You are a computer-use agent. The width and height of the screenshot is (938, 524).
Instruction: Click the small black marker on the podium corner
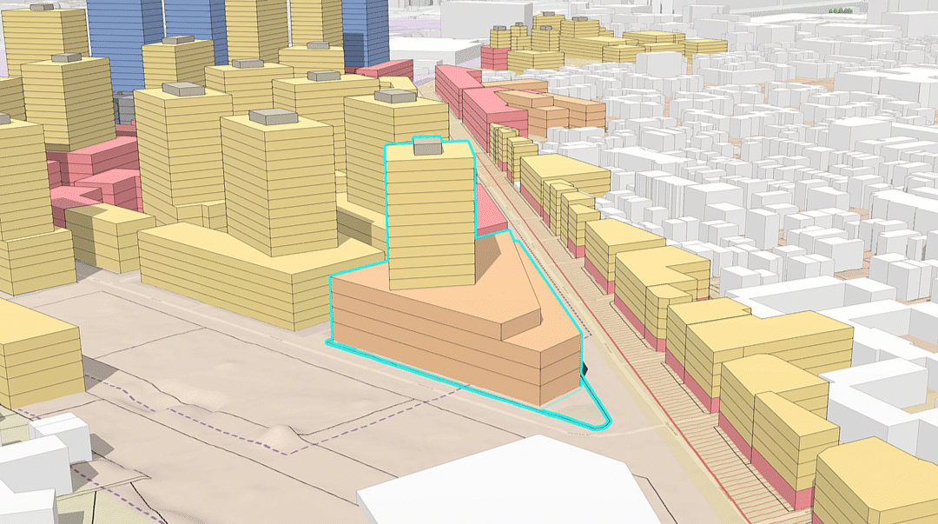tap(585, 370)
